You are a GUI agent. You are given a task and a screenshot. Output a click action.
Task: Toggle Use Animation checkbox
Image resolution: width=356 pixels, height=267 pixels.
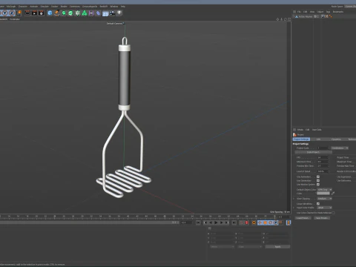[x=318, y=177]
